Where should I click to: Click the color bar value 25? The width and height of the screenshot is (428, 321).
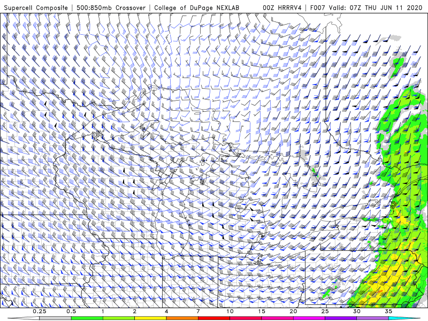[325, 311]
